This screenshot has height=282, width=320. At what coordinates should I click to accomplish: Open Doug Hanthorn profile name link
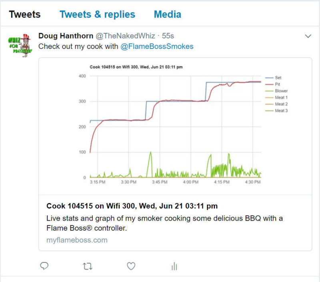65,36
